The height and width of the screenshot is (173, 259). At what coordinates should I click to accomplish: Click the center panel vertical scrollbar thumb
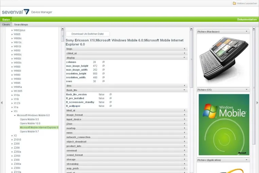coord(191,59)
